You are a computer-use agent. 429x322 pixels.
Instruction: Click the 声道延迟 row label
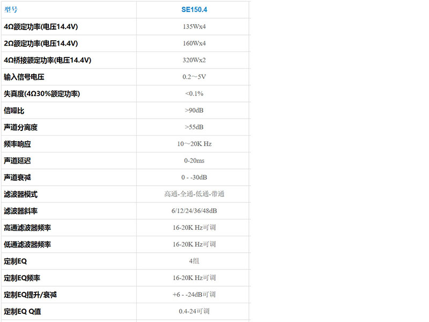coord(18,160)
